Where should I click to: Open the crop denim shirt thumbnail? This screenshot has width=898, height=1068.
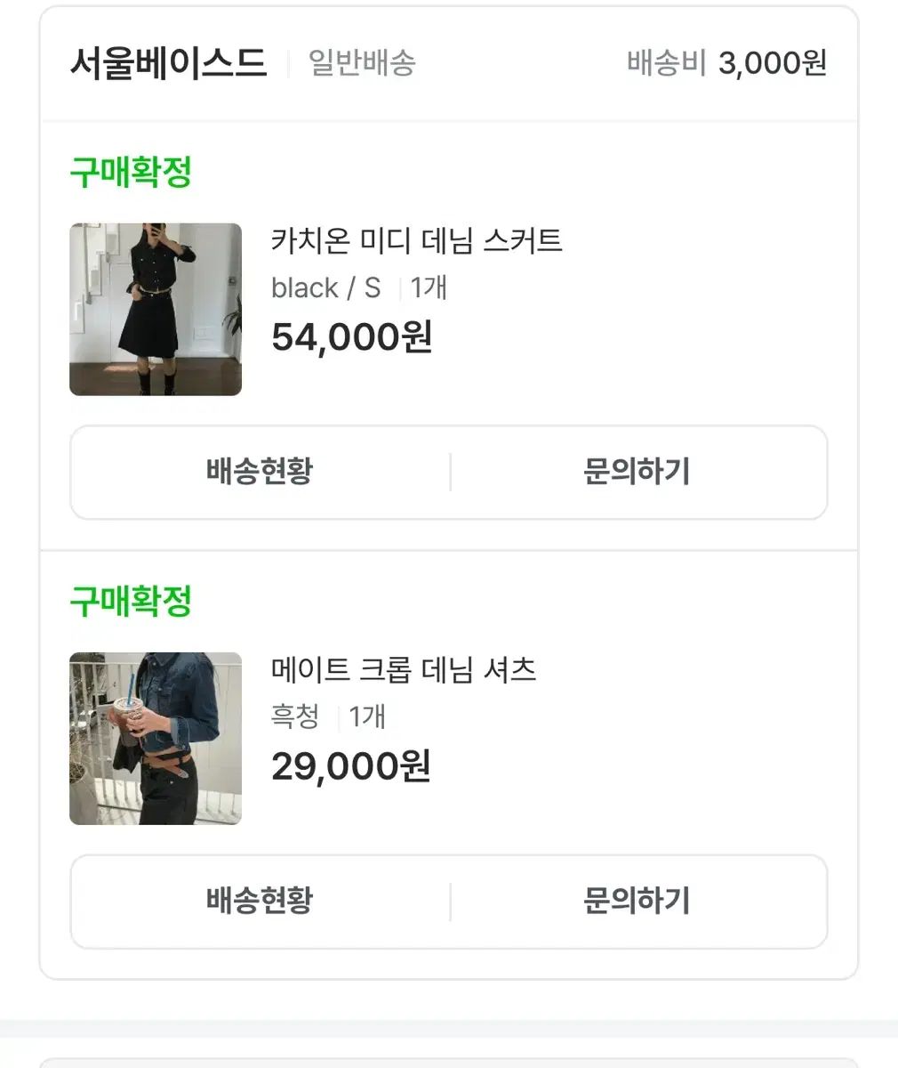pyautogui.click(x=156, y=739)
